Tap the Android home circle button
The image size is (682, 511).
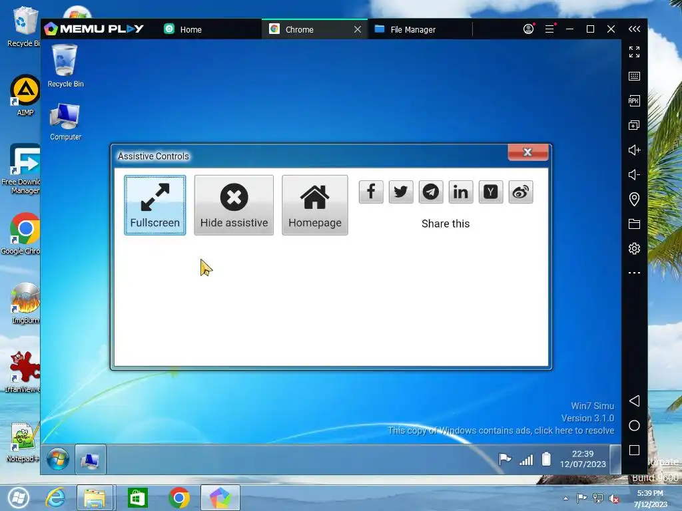634,425
